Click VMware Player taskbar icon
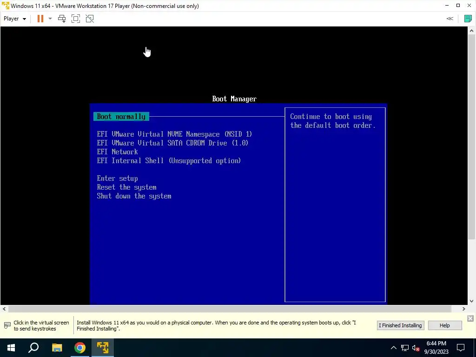Image resolution: width=476 pixels, height=357 pixels. click(103, 348)
